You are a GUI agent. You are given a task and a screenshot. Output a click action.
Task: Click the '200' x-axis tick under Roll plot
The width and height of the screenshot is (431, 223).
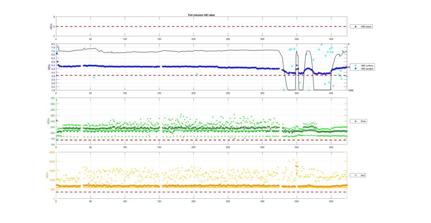194,201
